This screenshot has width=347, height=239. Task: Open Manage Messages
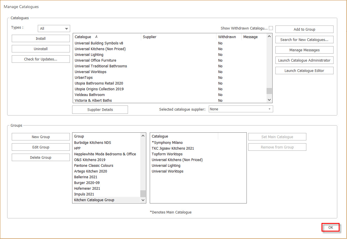tap(304, 50)
